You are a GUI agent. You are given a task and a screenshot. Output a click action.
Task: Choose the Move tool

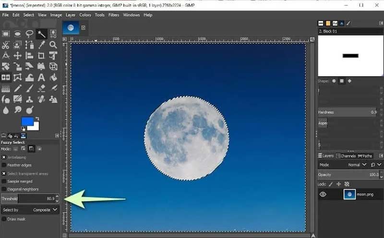click(x=17, y=56)
